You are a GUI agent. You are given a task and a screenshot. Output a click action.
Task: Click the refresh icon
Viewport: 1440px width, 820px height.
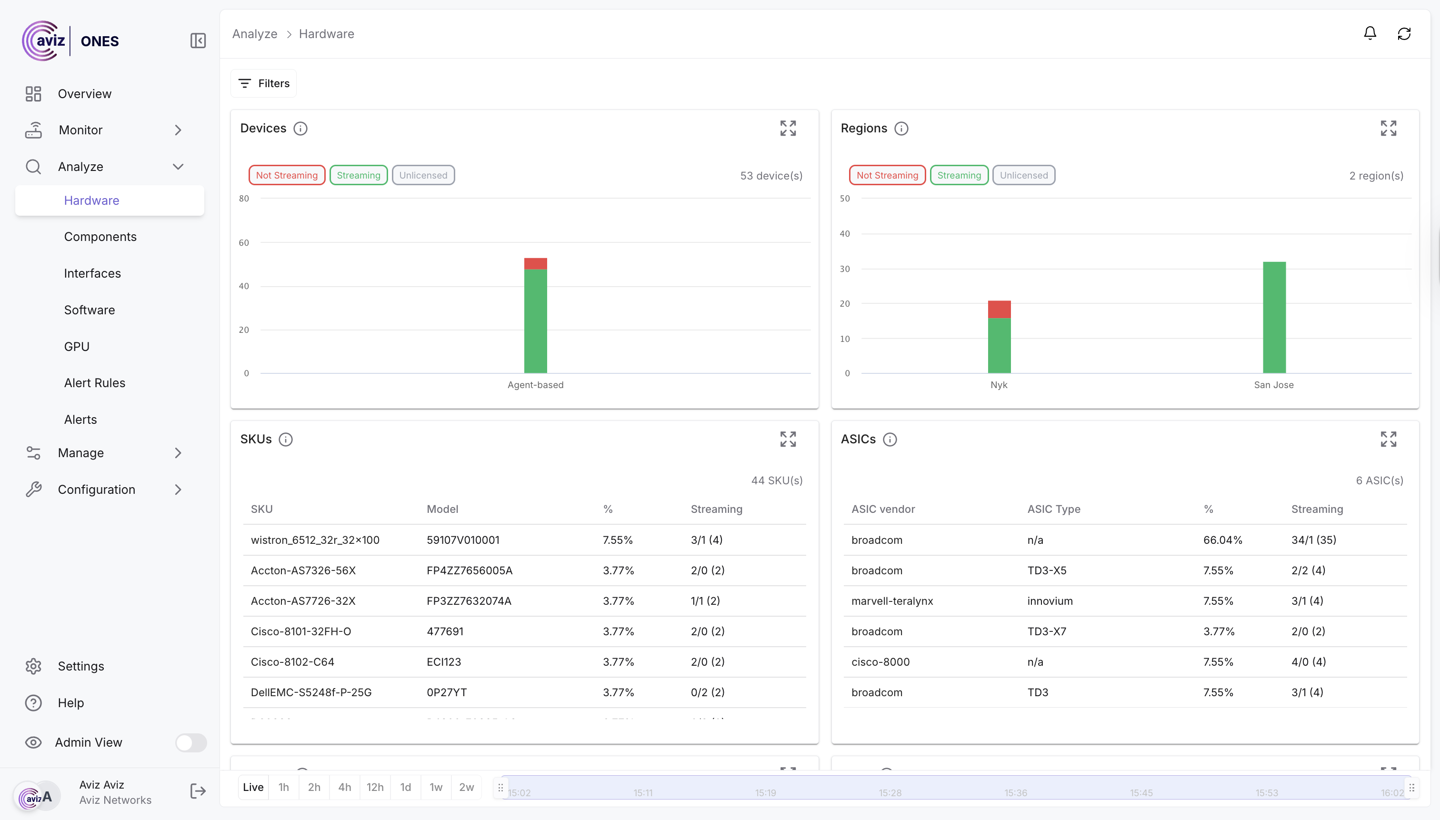[1404, 34]
